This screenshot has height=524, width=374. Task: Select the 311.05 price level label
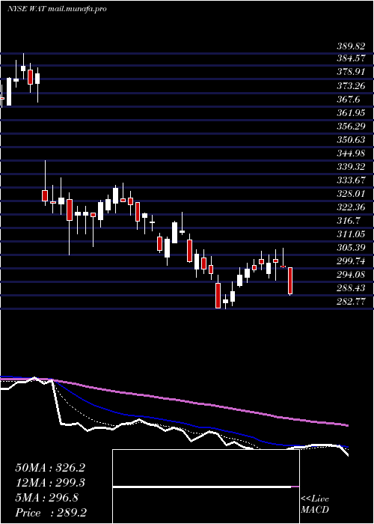351,234
